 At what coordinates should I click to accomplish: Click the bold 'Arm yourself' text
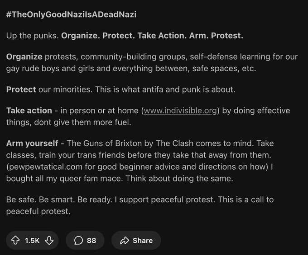coord(32,144)
